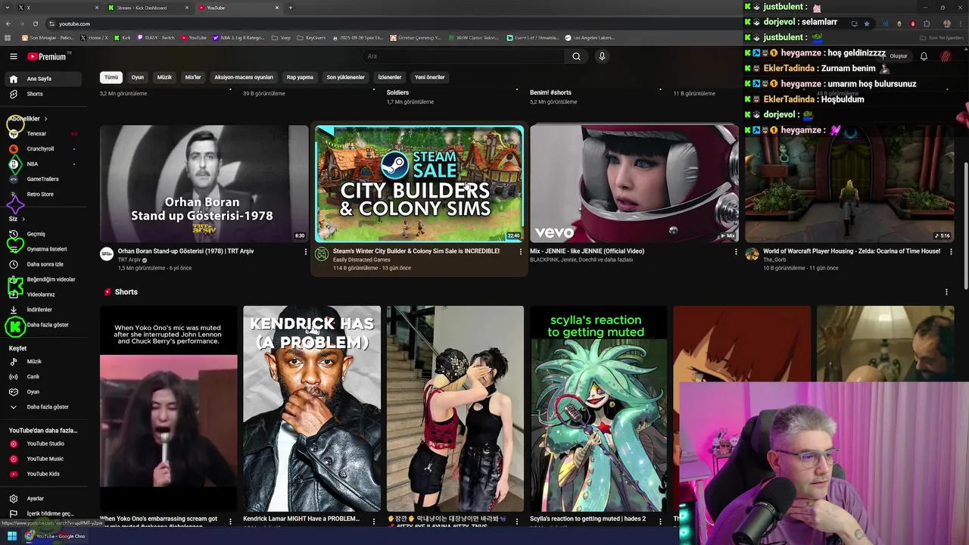Select the İzlenenler filter chip
Image resolution: width=969 pixels, height=545 pixels.
[390, 77]
